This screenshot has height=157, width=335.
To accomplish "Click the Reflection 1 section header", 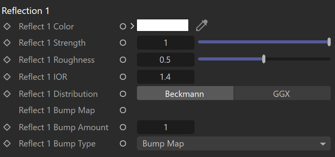I will (x=26, y=11).
